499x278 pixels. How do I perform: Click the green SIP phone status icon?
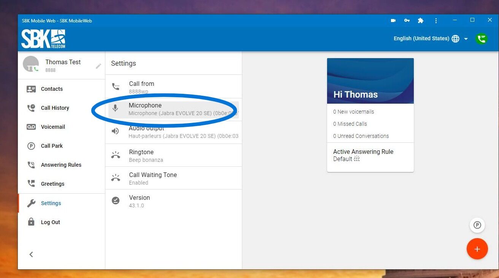482,38
